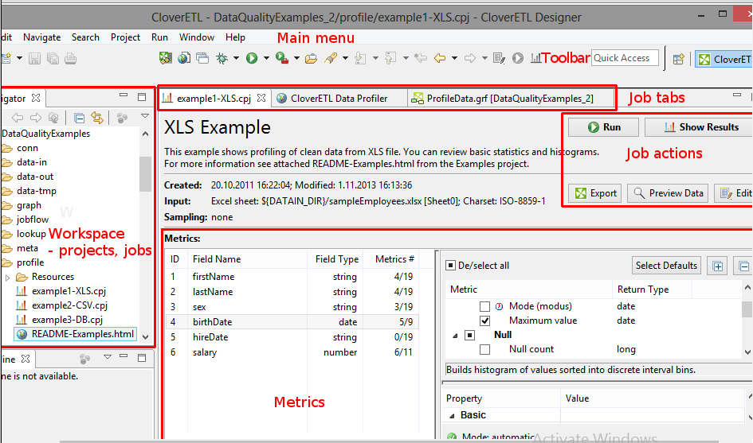Click the green CloverETL graph icon in the toolbar

click(166, 58)
